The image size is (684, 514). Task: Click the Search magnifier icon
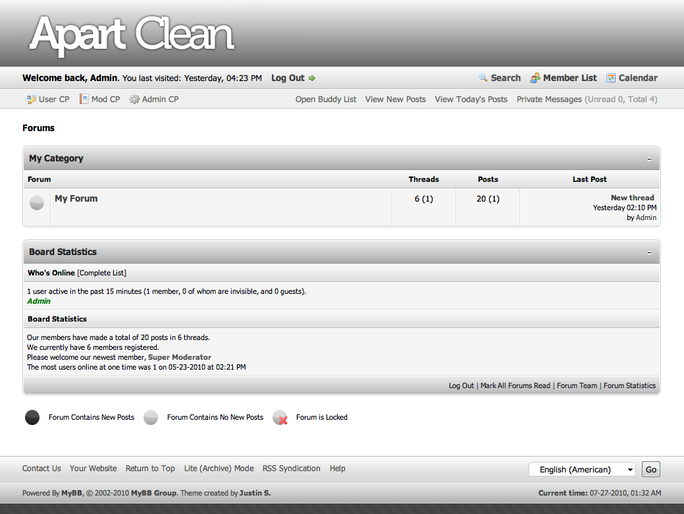pos(483,78)
